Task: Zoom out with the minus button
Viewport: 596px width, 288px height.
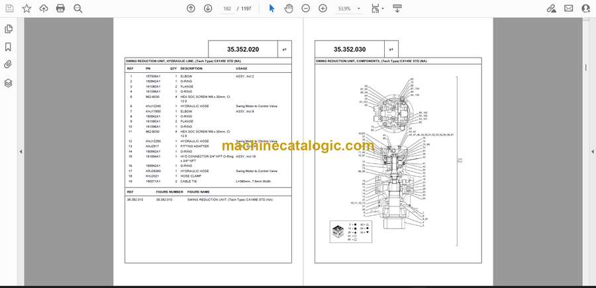Action: click(x=305, y=9)
